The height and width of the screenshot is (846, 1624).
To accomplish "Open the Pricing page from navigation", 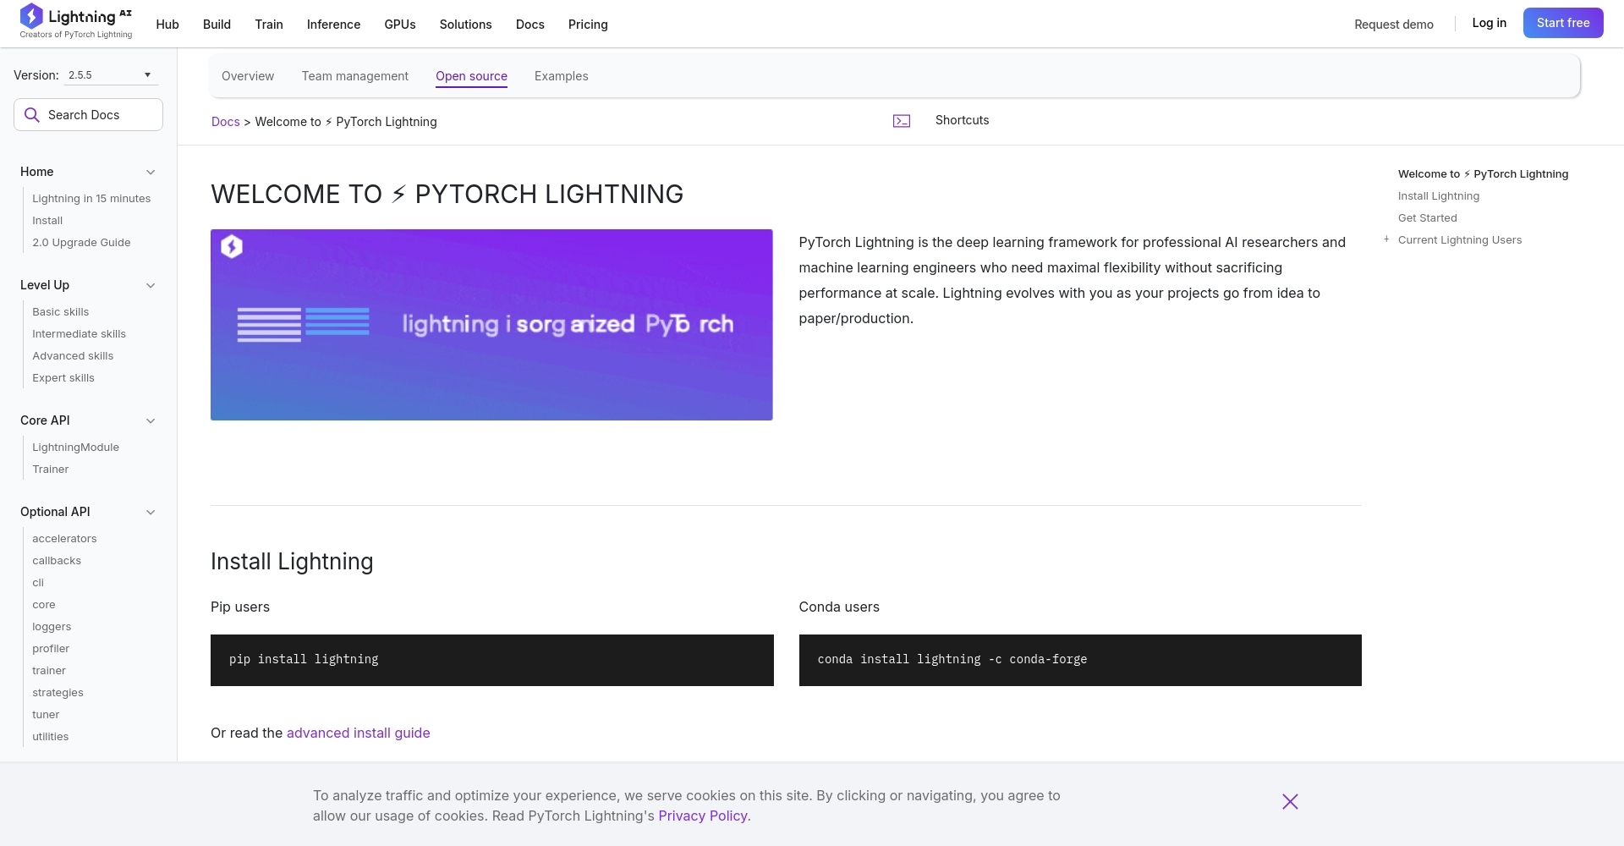I will [587, 25].
